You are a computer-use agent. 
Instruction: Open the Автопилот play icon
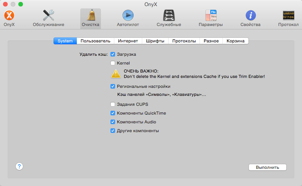[x=128, y=15]
